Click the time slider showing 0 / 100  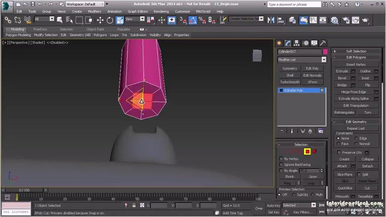pos(25,190)
